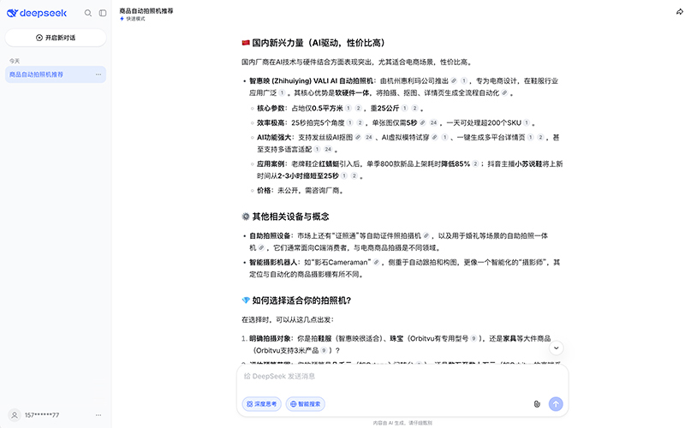This screenshot has height=428, width=685.
Task: Open citation 2 after 降低85%
Action: (x=475, y=163)
